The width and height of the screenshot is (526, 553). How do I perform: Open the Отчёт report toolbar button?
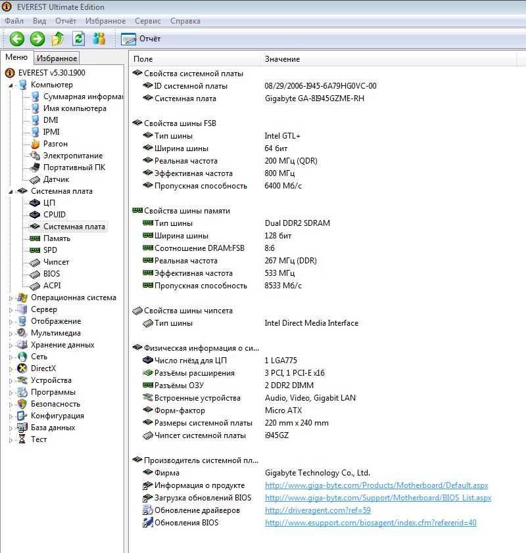tap(141, 39)
